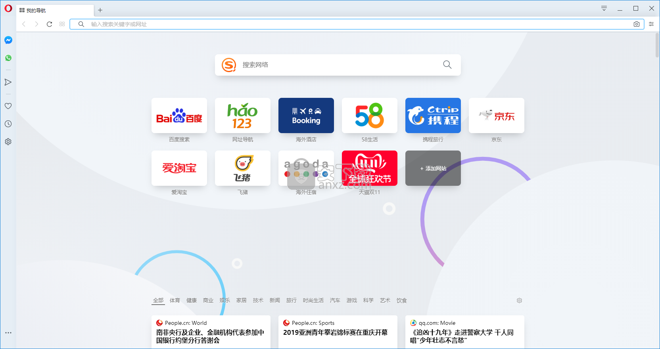Select 饮食 news category
The height and width of the screenshot is (349, 660).
click(402, 300)
